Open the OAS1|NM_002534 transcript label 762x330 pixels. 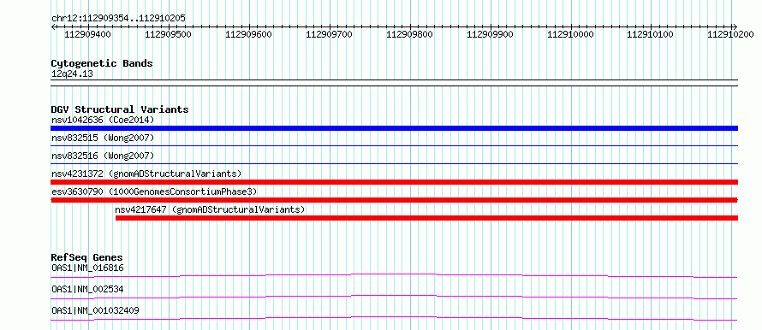(87, 289)
